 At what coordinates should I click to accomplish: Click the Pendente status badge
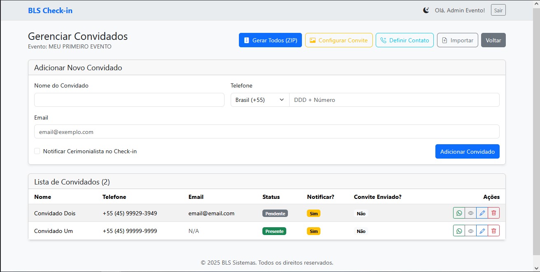pyautogui.click(x=275, y=213)
